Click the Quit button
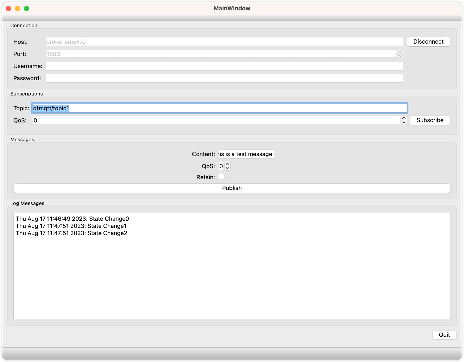This screenshot has height=362, width=464. click(444, 335)
